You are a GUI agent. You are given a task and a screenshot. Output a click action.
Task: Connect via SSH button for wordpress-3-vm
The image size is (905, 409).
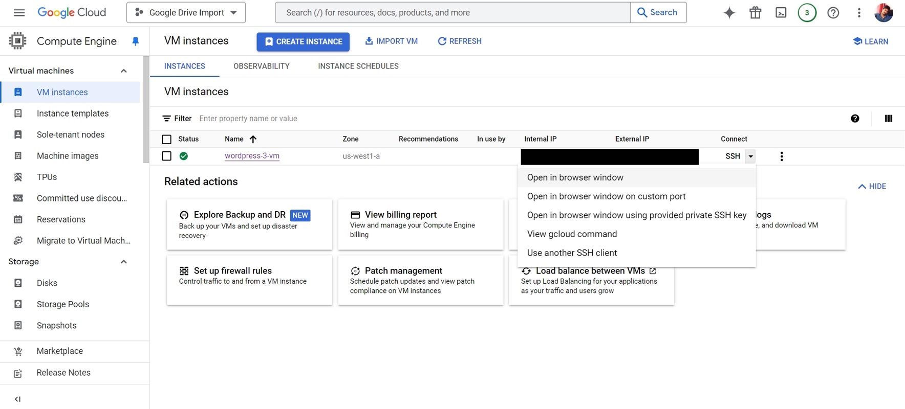732,156
